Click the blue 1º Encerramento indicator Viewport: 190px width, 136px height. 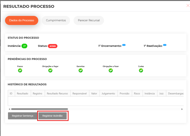click(124, 45)
